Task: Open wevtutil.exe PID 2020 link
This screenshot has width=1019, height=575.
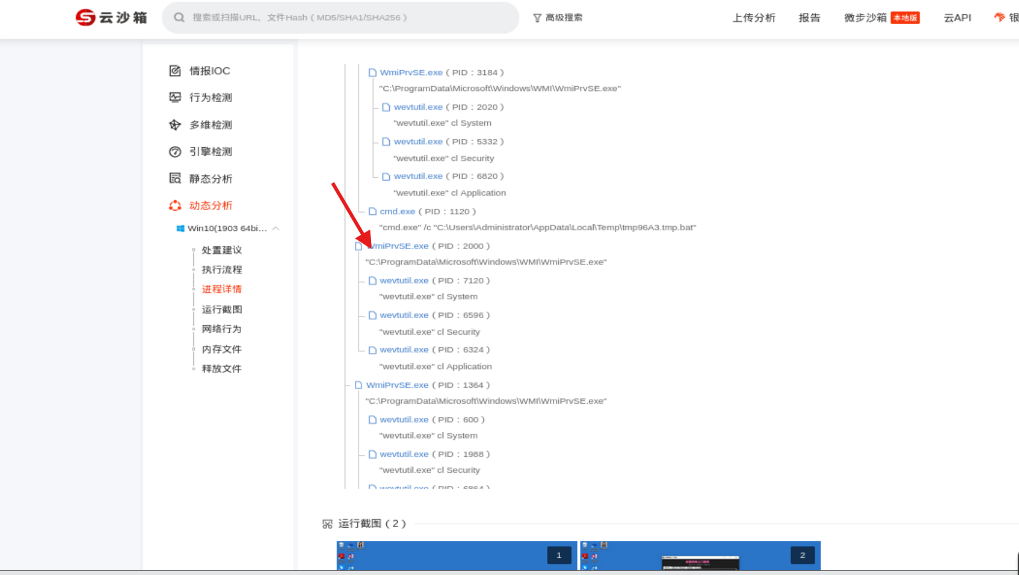Action: click(418, 107)
